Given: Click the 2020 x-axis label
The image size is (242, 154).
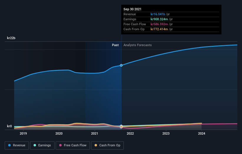Looking at the screenshot, I should (59, 133).
